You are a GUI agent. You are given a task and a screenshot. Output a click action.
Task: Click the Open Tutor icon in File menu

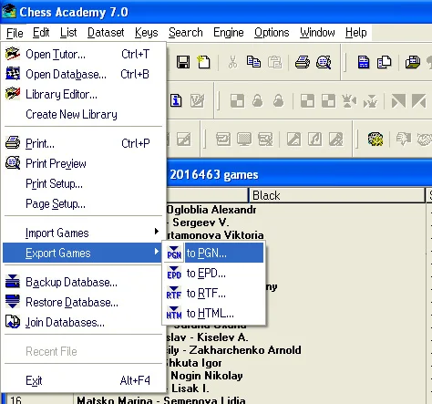tap(13, 54)
